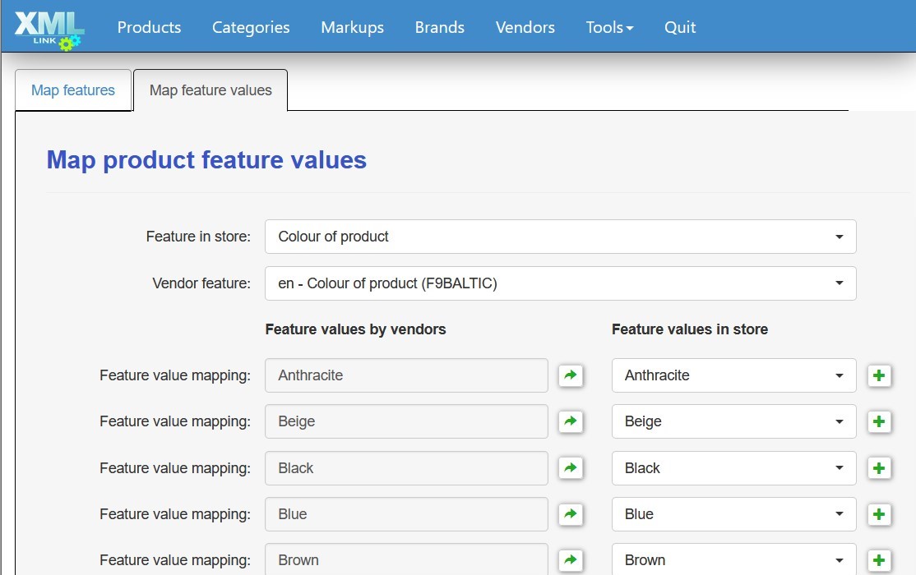Open the Categories menu

(x=251, y=27)
